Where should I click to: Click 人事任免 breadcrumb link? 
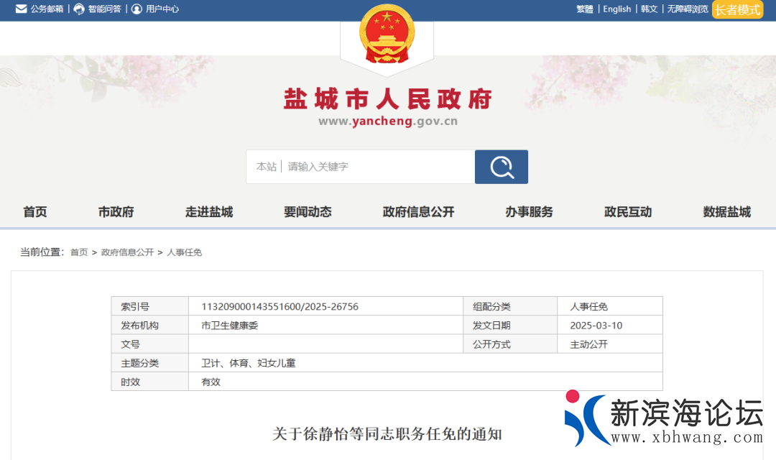coord(185,252)
